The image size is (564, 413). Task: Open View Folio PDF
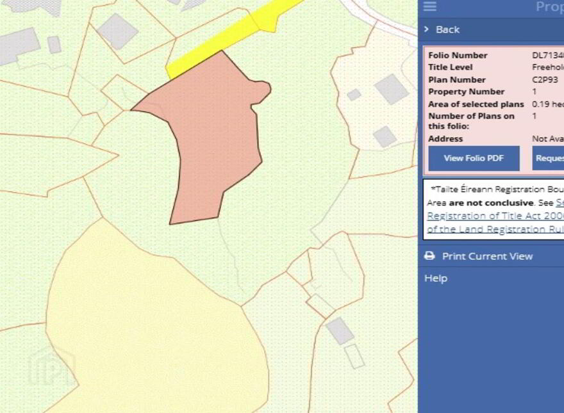474,158
